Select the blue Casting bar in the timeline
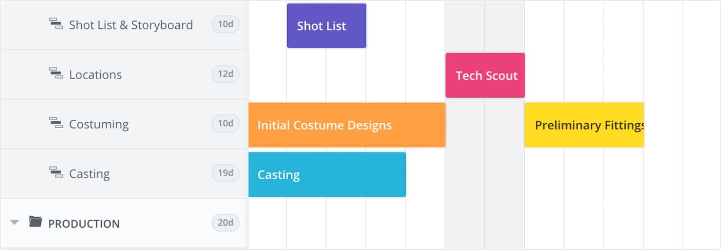721x250 pixels. click(x=327, y=174)
